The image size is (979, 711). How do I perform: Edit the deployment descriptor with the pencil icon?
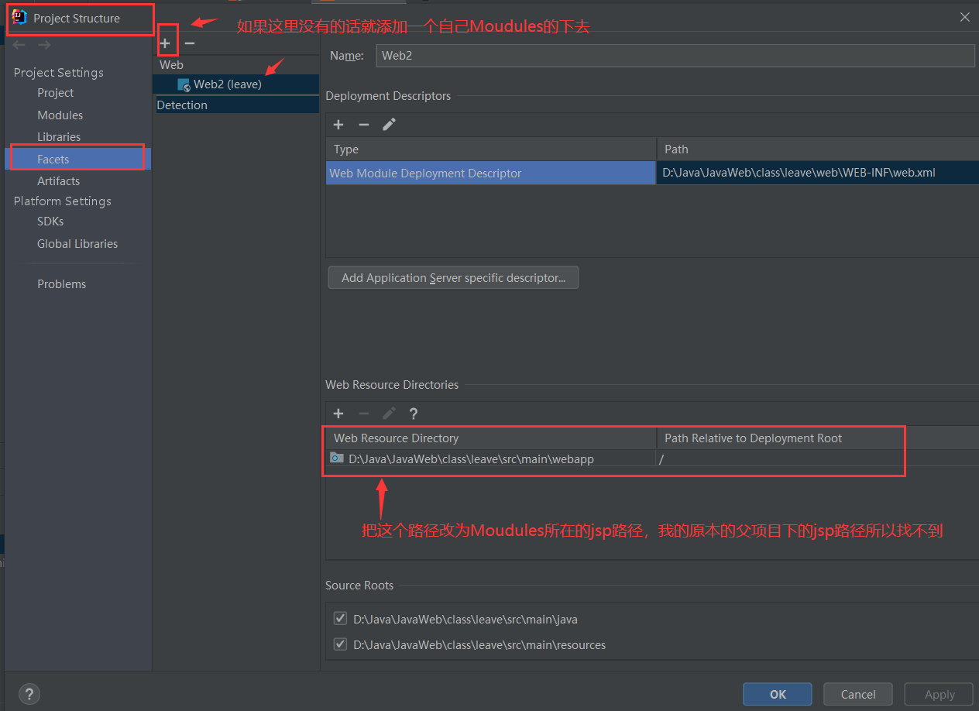(389, 125)
